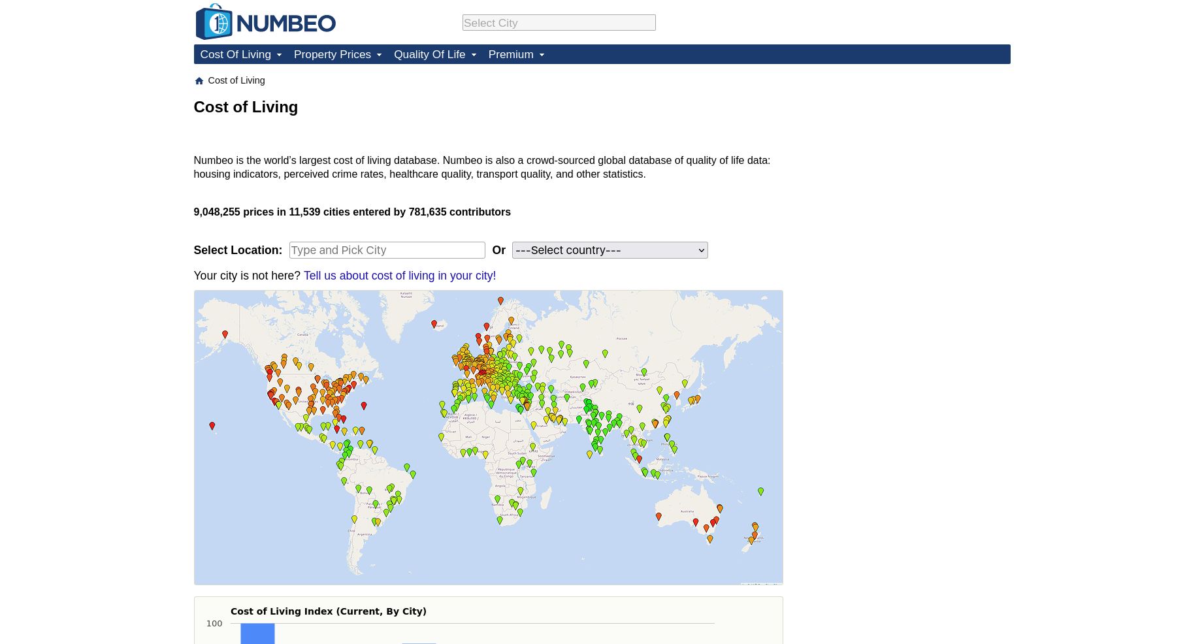
Task: Click the first blue chart bar
Action: click(x=257, y=634)
